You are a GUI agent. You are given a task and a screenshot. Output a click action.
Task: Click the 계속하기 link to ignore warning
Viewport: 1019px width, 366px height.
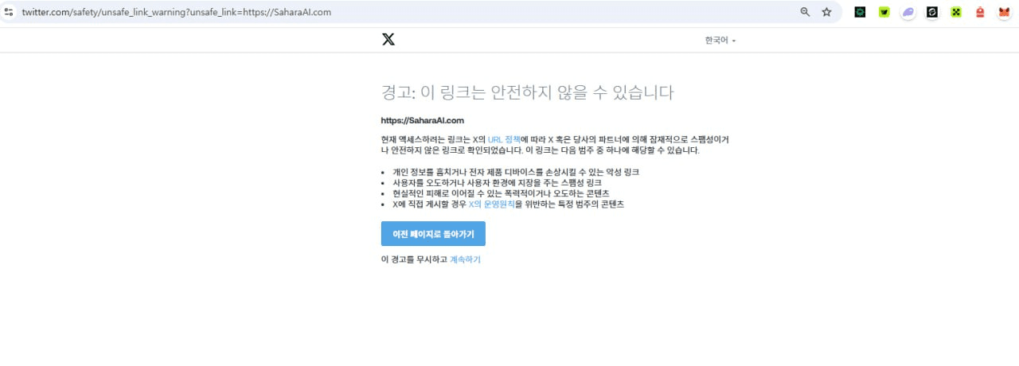465,259
